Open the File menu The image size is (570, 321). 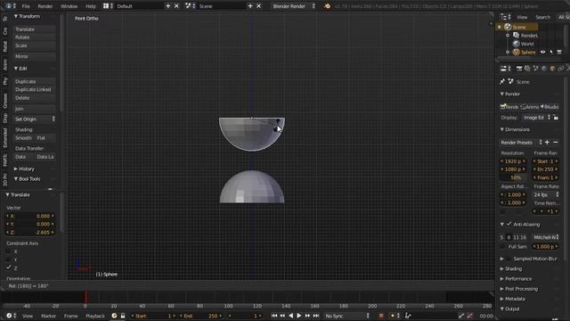(x=26, y=6)
